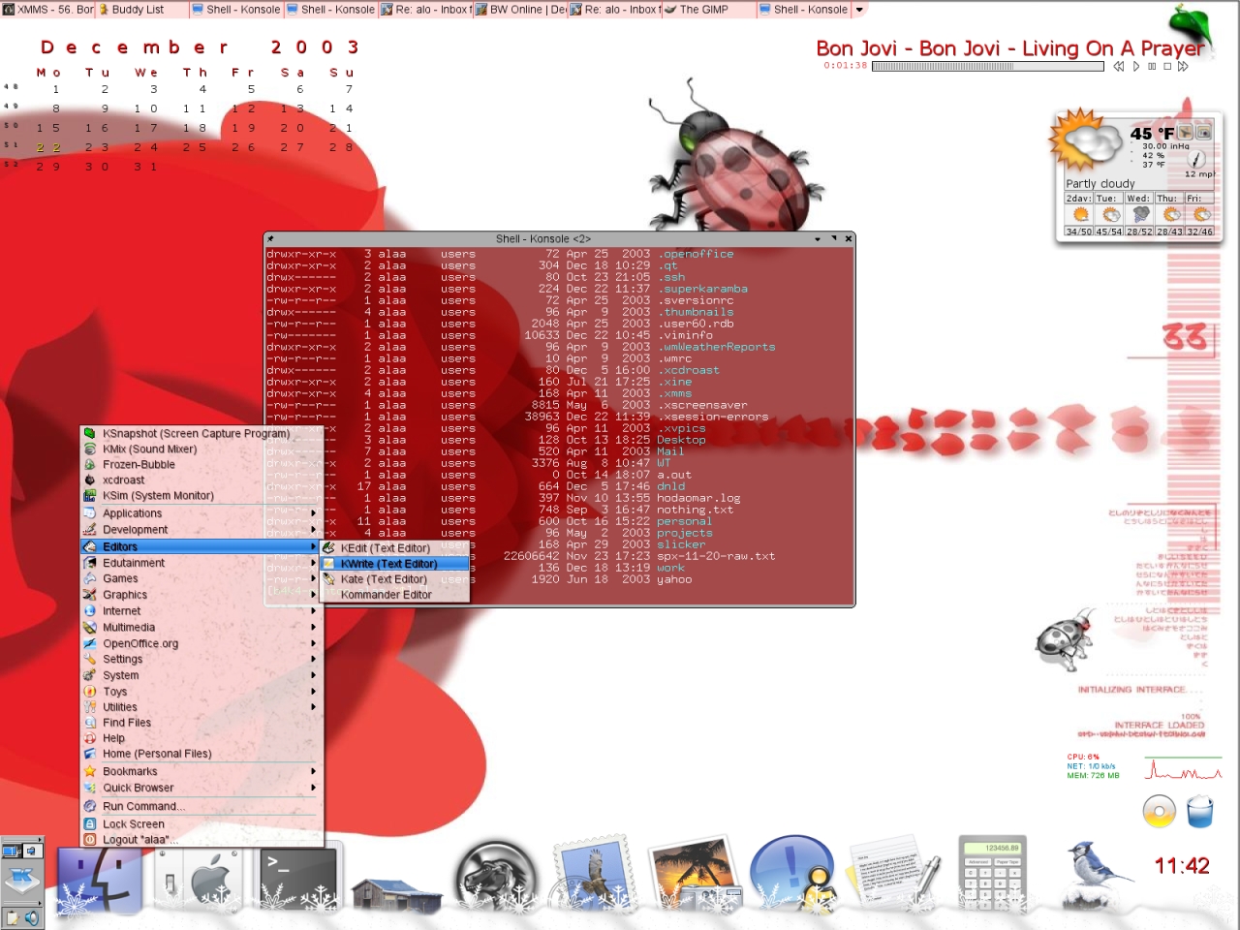Toggle the sticky pin on the Konsole window

click(270, 238)
